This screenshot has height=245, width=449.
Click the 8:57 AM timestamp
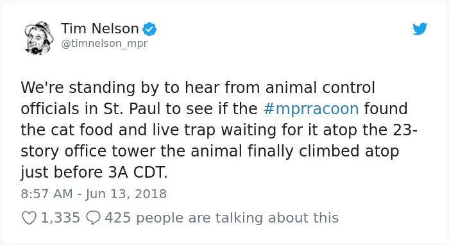point(47,194)
